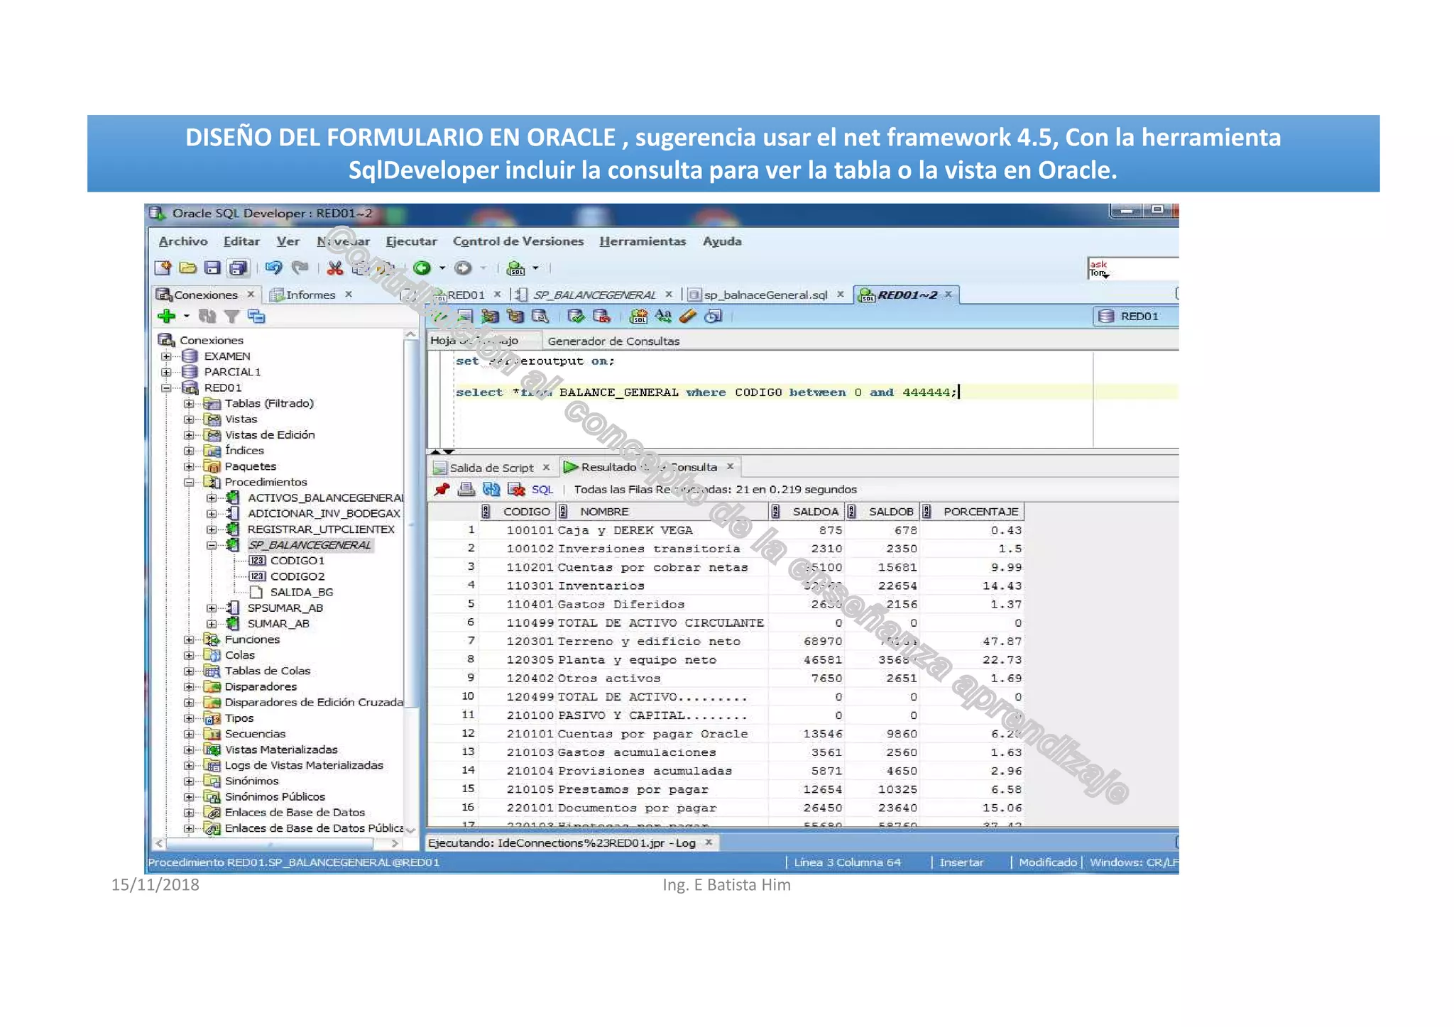Viewport: 1454px width, 1027px height.
Task: Click the schema browser icon beside the filter
Action: [x=256, y=317]
